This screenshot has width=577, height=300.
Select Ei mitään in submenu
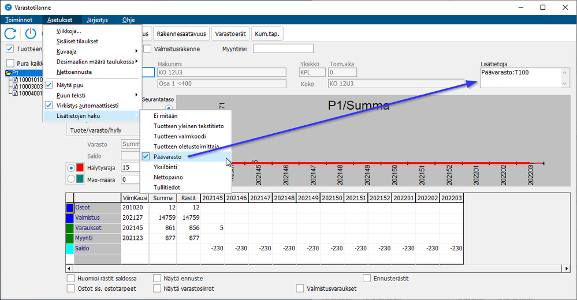(x=186, y=116)
